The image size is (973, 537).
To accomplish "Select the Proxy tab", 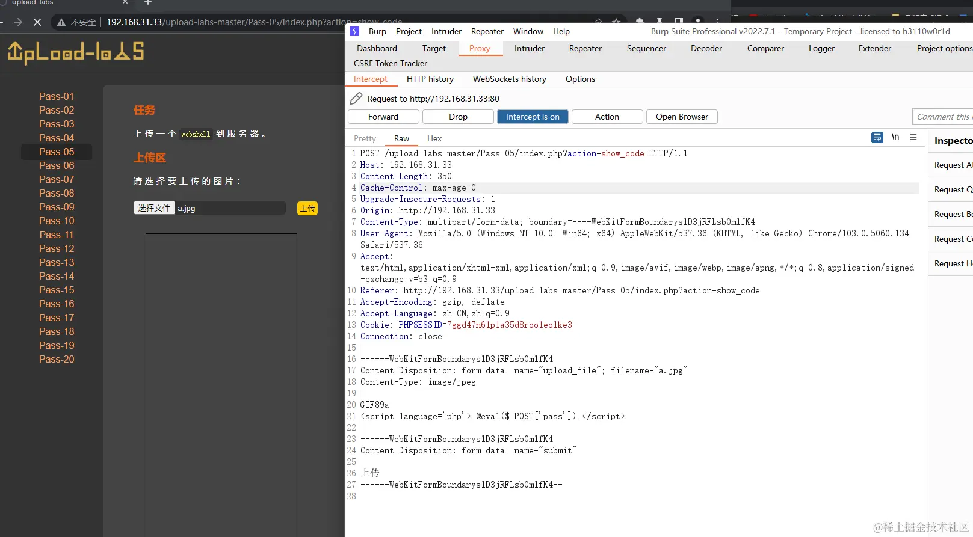I will [x=480, y=48].
